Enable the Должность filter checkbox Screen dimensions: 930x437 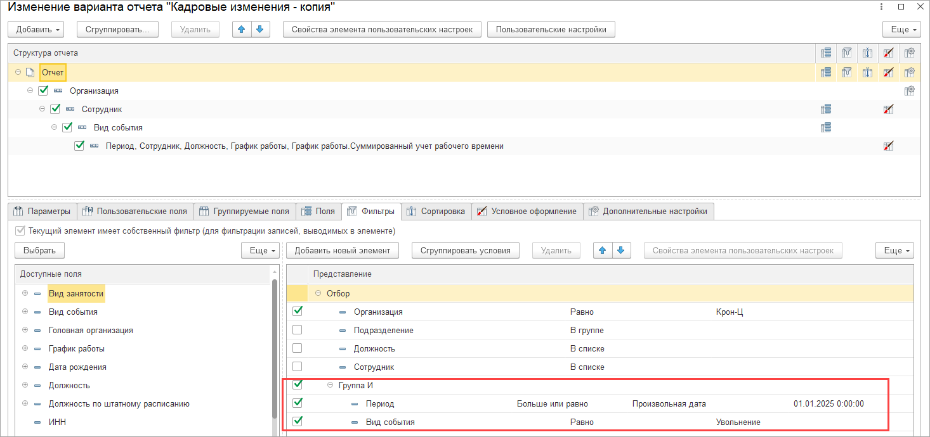(x=297, y=348)
